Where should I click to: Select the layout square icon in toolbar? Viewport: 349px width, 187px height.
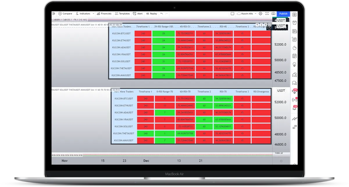pos(232,14)
